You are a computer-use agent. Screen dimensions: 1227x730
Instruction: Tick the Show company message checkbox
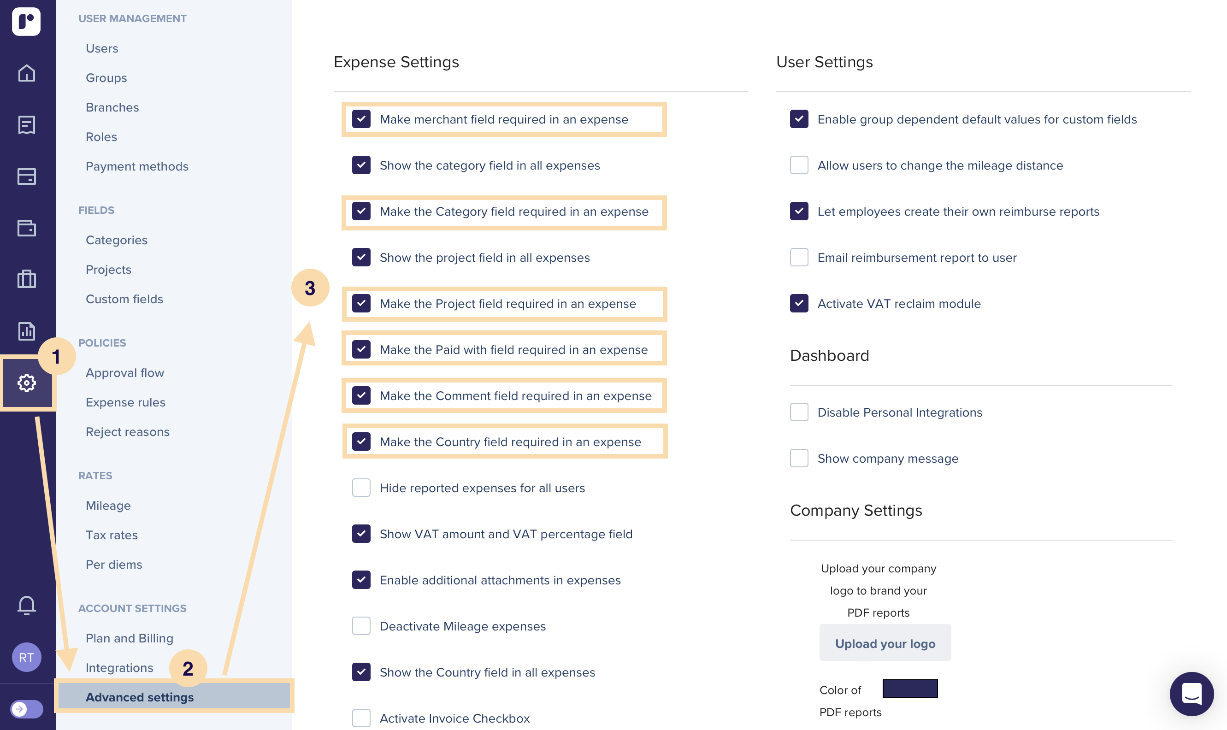(799, 458)
